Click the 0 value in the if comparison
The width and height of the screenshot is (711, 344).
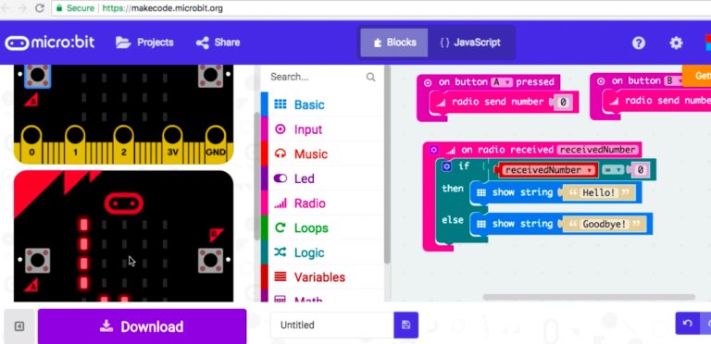point(640,170)
